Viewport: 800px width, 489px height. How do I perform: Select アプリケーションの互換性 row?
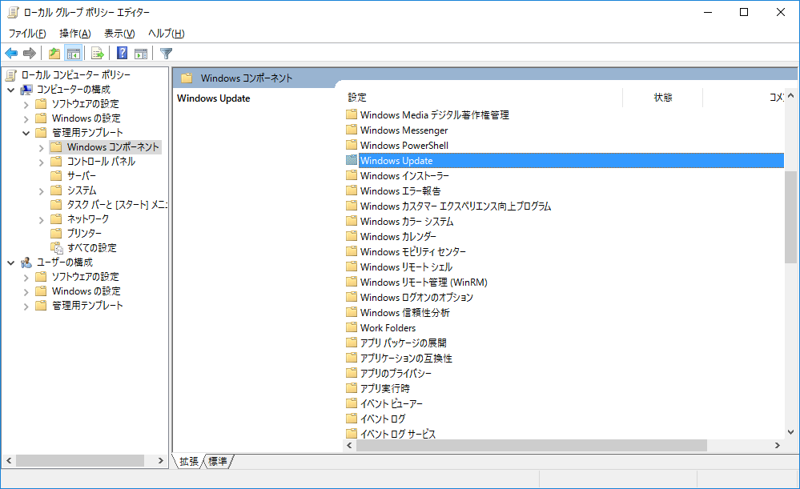[406, 358]
